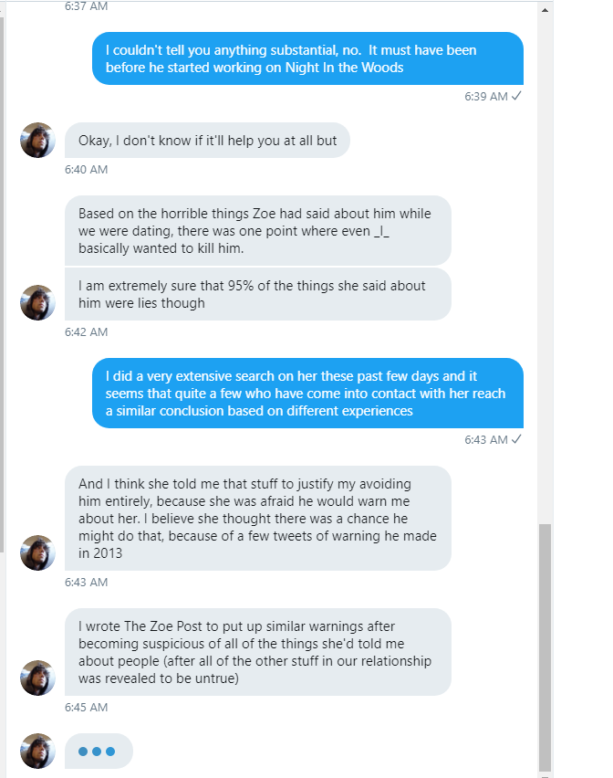
Task: Click the "And I think she told me" message
Action: pyautogui.click(x=257, y=518)
